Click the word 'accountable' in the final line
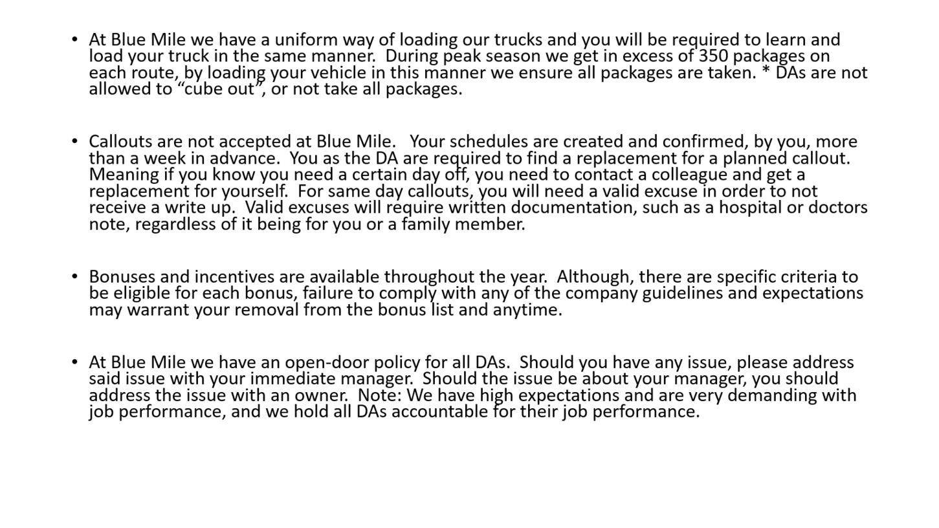This screenshot has height=528, width=939. click(x=440, y=412)
